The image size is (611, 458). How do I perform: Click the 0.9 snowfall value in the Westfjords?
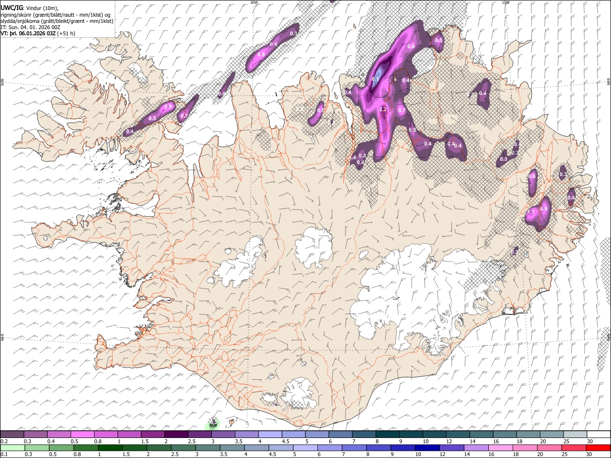[168, 107]
